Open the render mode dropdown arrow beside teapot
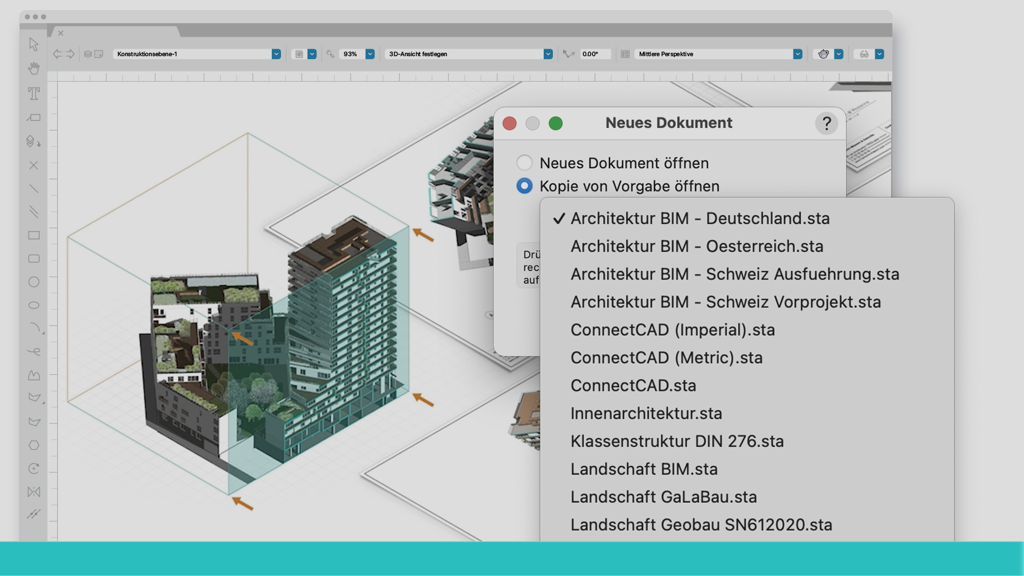The height and width of the screenshot is (576, 1024). (839, 54)
